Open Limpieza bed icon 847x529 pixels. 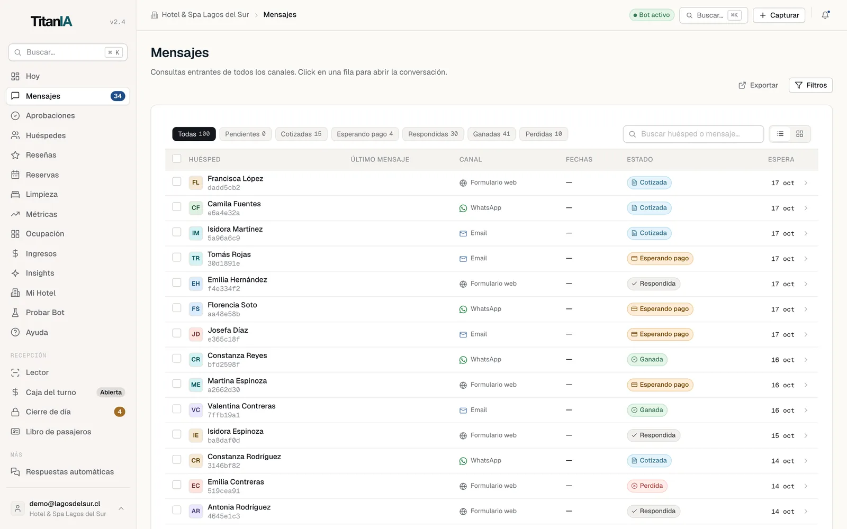15,194
